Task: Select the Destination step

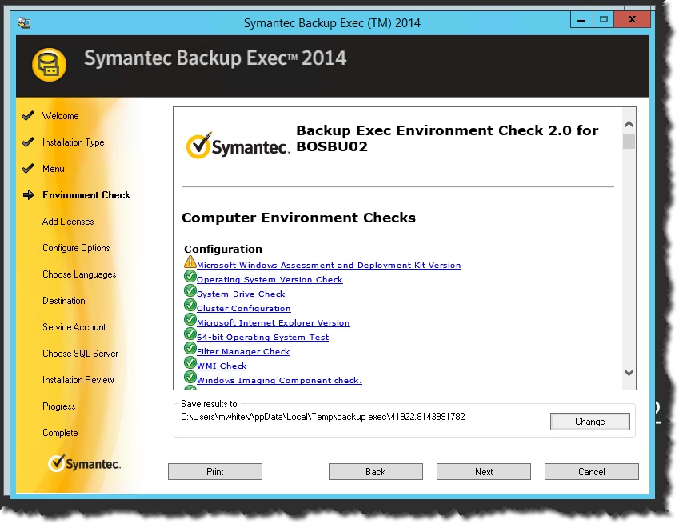Action: click(x=64, y=301)
